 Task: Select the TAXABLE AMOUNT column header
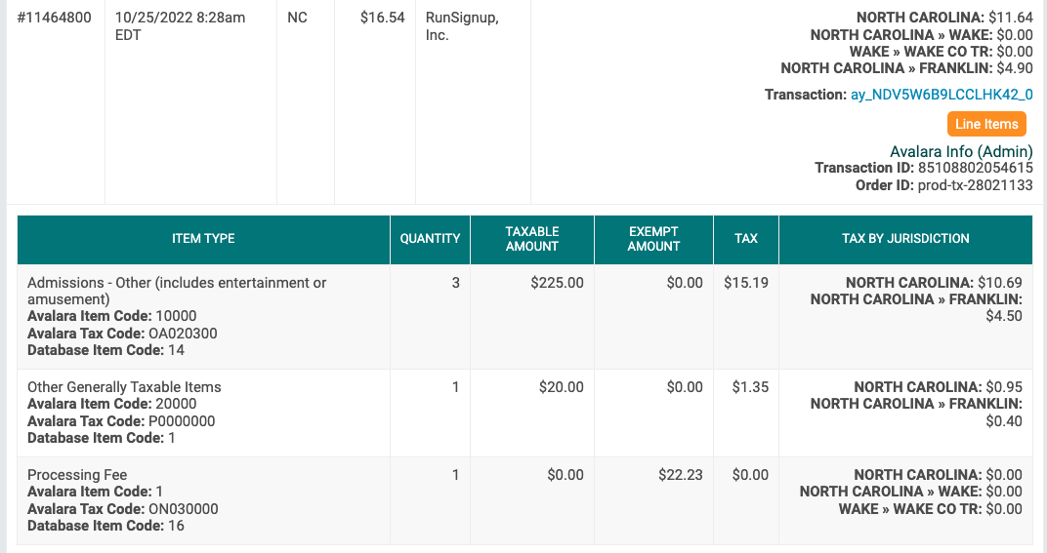(532, 239)
